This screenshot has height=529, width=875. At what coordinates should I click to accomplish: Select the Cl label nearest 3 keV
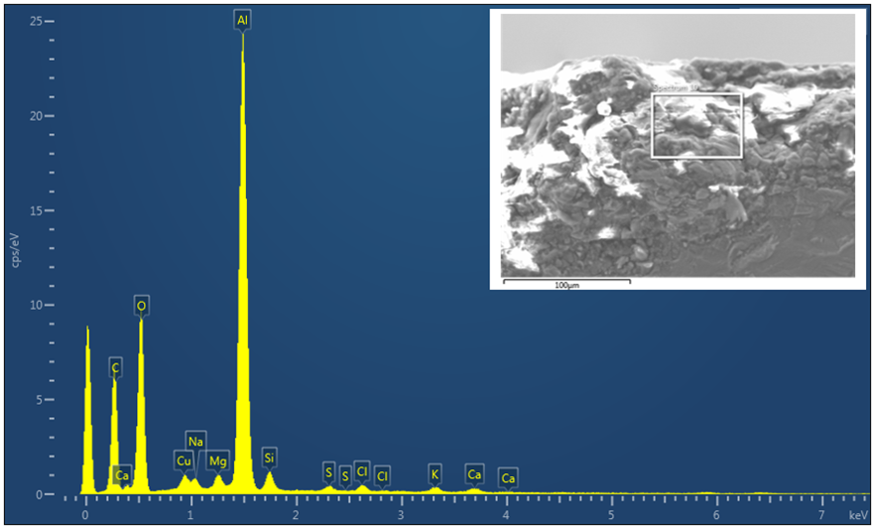tap(382, 476)
